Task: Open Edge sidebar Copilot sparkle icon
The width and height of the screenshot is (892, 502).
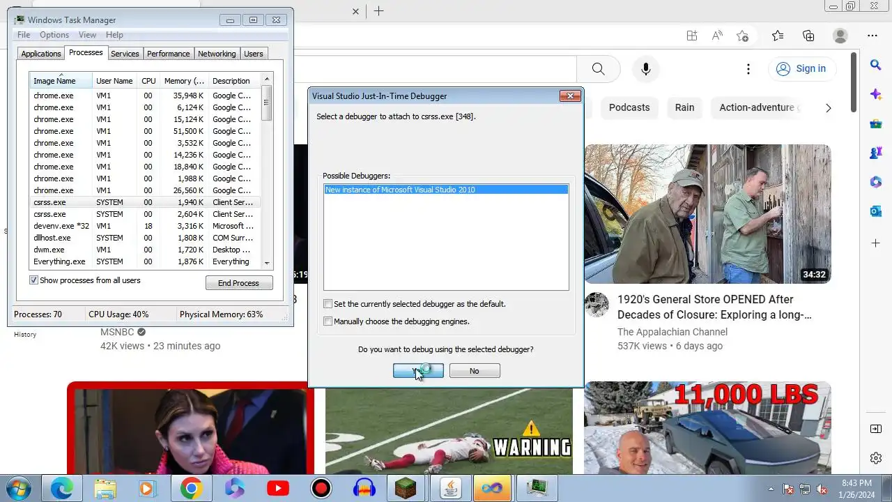Action: [876, 94]
